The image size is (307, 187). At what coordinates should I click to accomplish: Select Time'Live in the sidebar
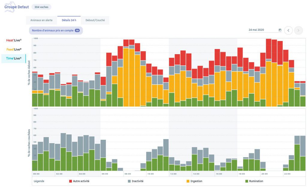(14, 58)
